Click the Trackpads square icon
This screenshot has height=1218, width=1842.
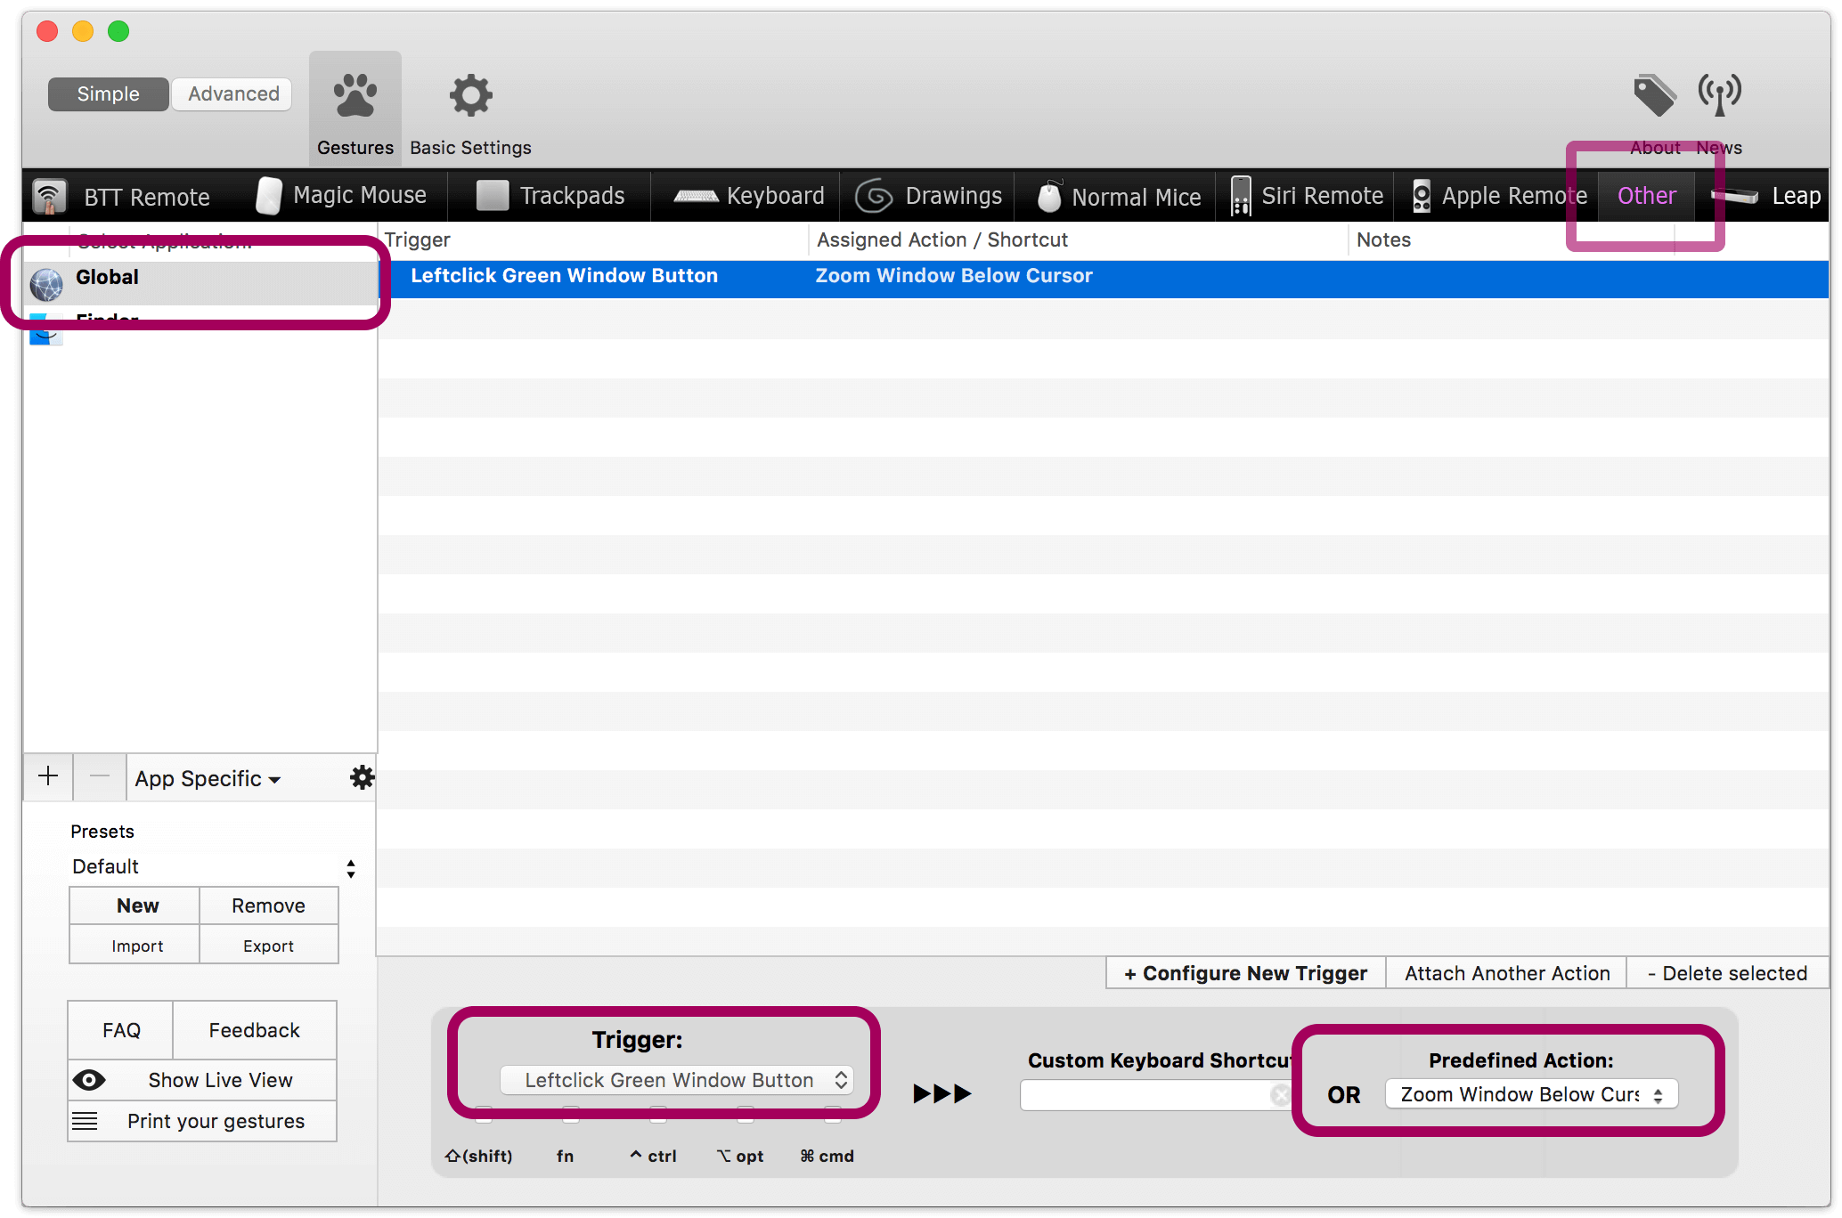[x=492, y=196]
